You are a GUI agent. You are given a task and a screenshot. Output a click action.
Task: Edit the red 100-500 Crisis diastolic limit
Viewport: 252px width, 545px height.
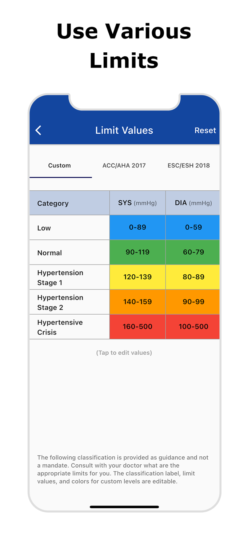(193, 326)
